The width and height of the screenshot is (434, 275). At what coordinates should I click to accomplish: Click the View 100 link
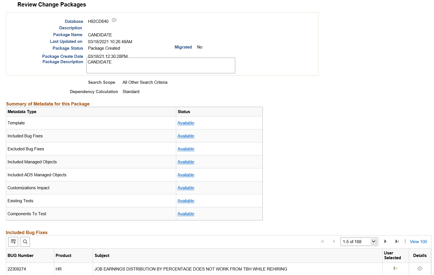point(418,242)
